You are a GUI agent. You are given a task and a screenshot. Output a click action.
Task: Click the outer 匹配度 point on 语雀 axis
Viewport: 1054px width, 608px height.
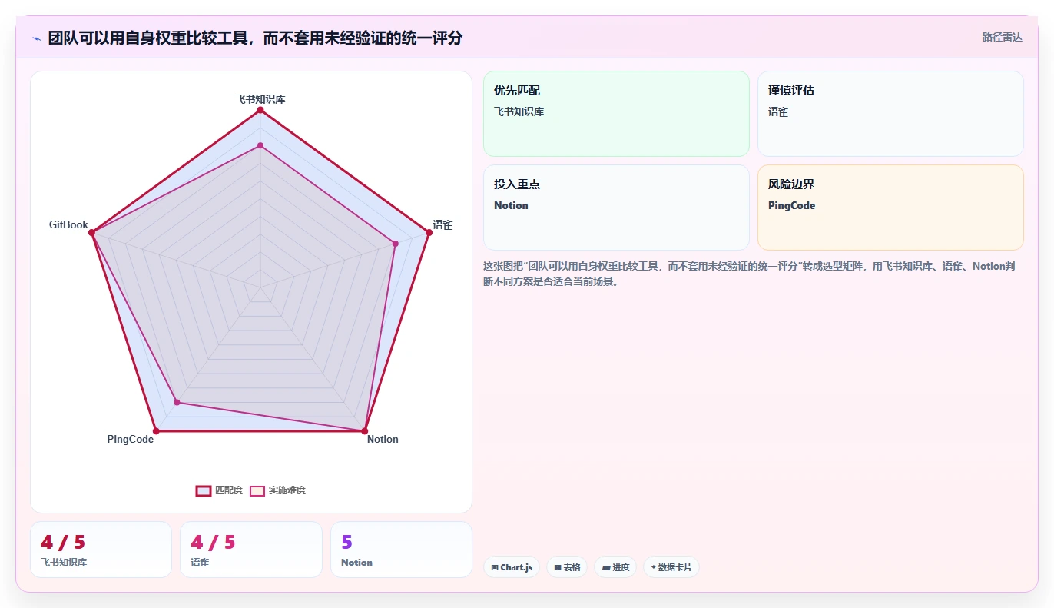coord(429,232)
